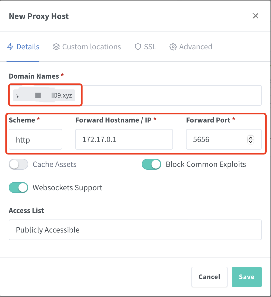The height and width of the screenshot is (297, 271).
Task: Click the Domain Names input box
Action: (x=135, y=95)
